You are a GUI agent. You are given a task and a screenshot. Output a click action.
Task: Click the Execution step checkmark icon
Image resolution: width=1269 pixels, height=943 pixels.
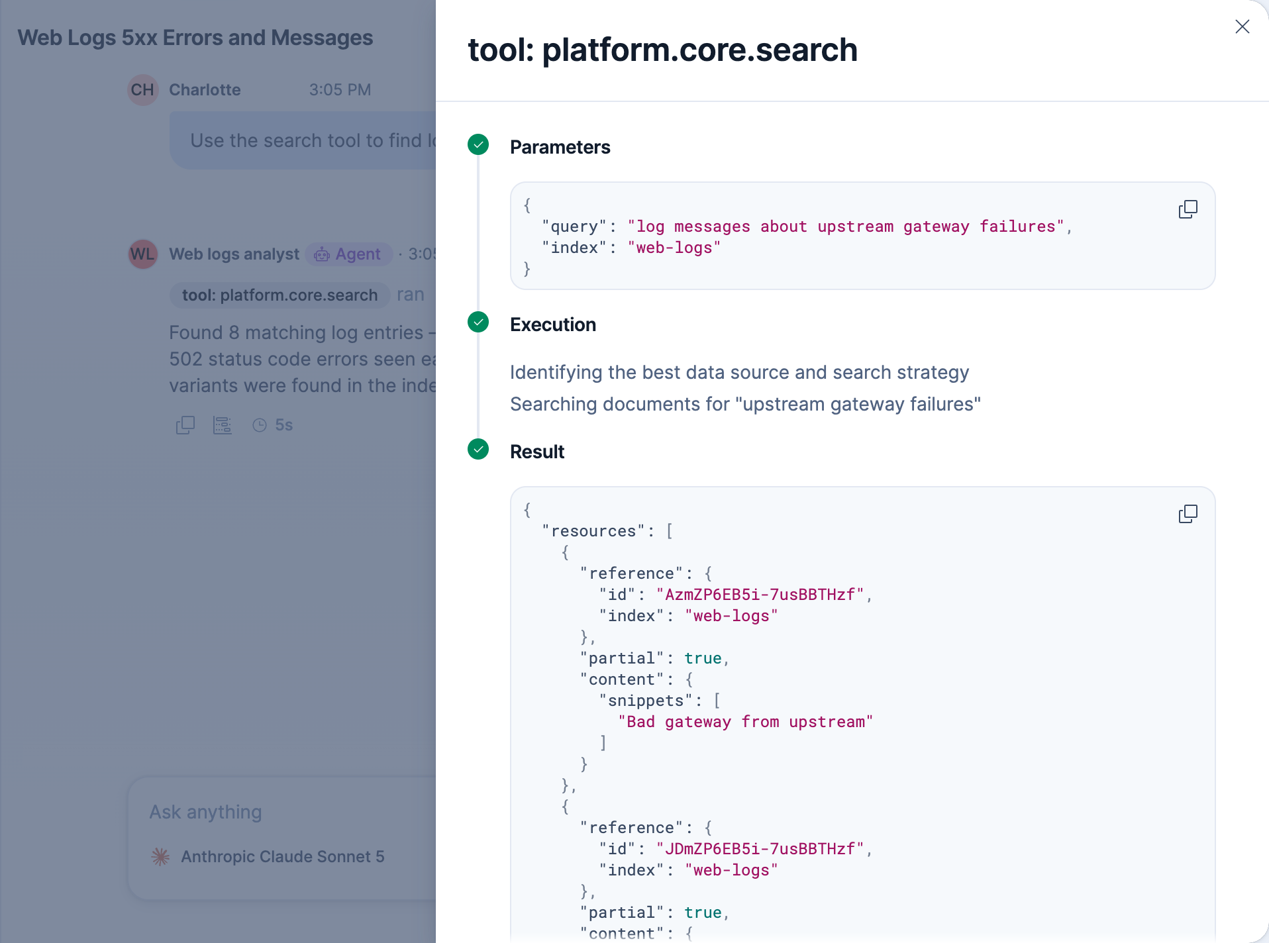pyautogui.click(x=478, y=322)
